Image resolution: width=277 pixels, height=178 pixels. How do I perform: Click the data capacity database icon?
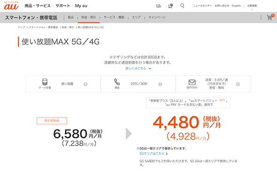click(x=45, y=82)
